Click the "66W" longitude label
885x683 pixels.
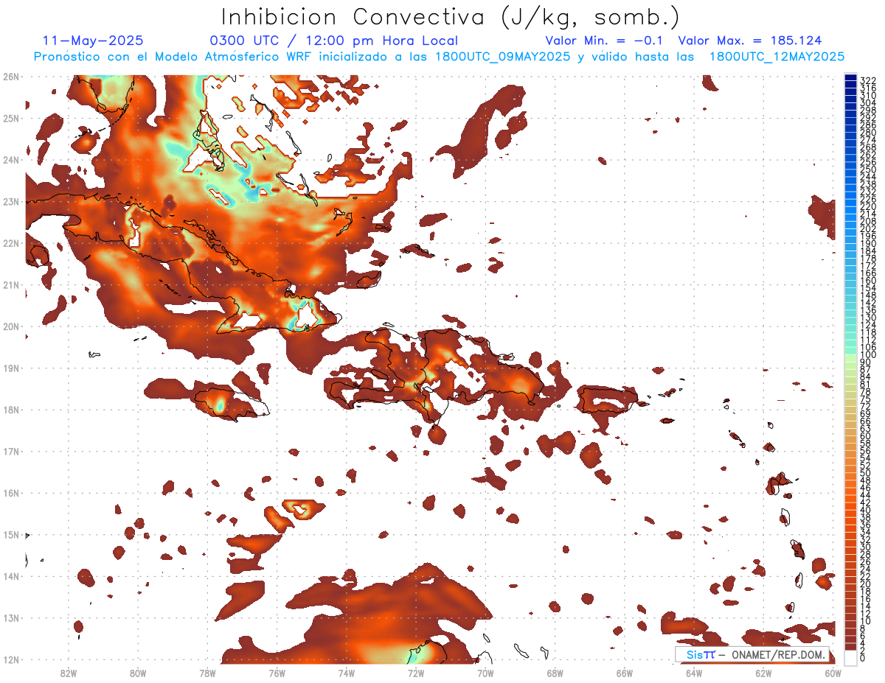click(x=624, y=673)
